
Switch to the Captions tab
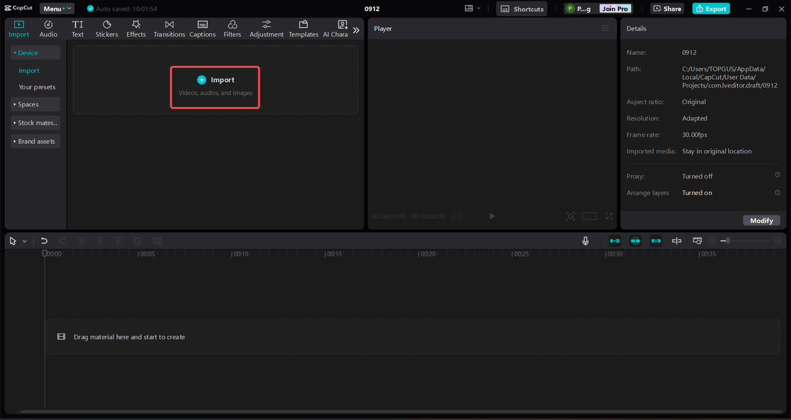[x=203, y=28]
